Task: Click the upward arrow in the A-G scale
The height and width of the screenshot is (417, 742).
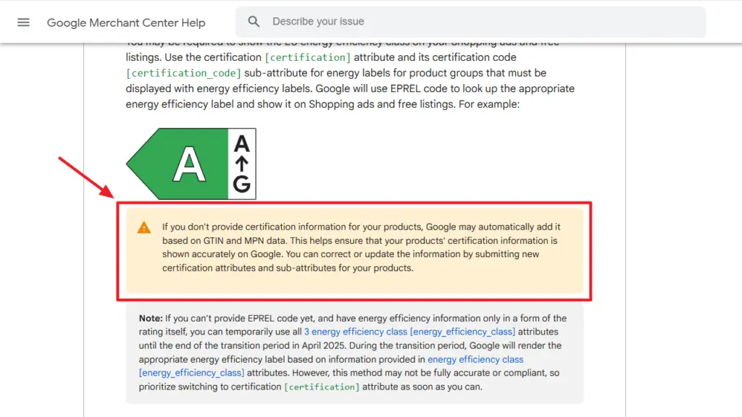Action: (241, 164)
